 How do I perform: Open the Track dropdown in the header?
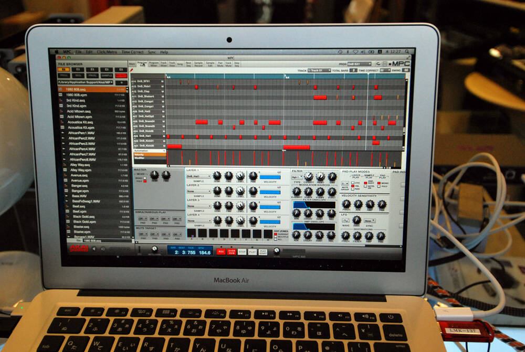319,71
